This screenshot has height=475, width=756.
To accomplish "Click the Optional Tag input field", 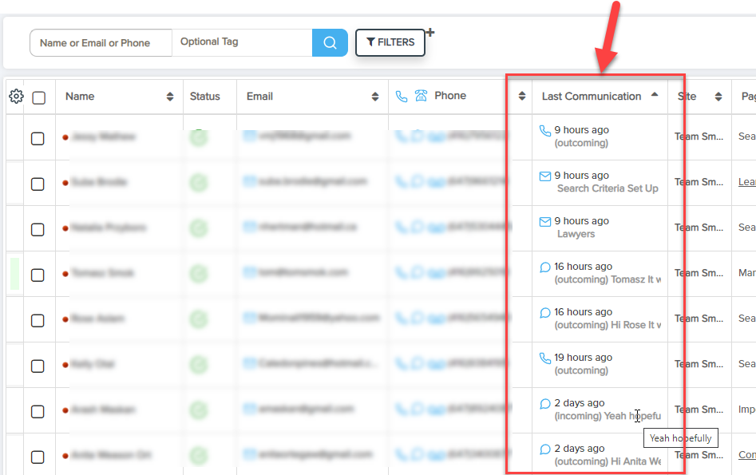I will click(241, 42).
